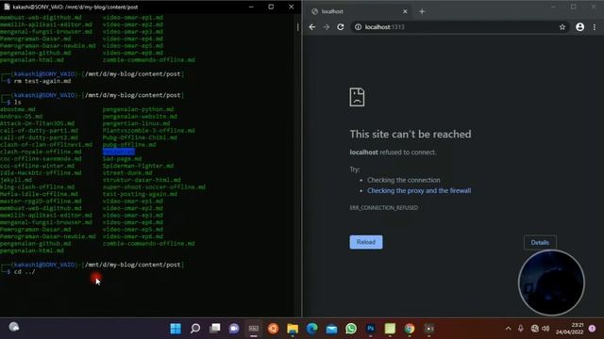Click the highlighted file name in terminal listing

pos(119,152)
